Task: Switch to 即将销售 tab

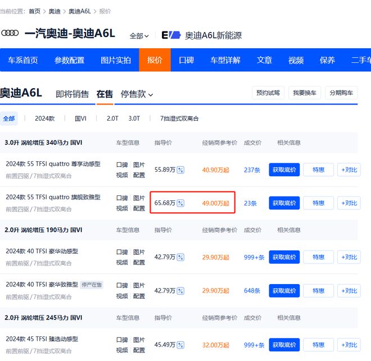Action: click(x=72, y=94)
